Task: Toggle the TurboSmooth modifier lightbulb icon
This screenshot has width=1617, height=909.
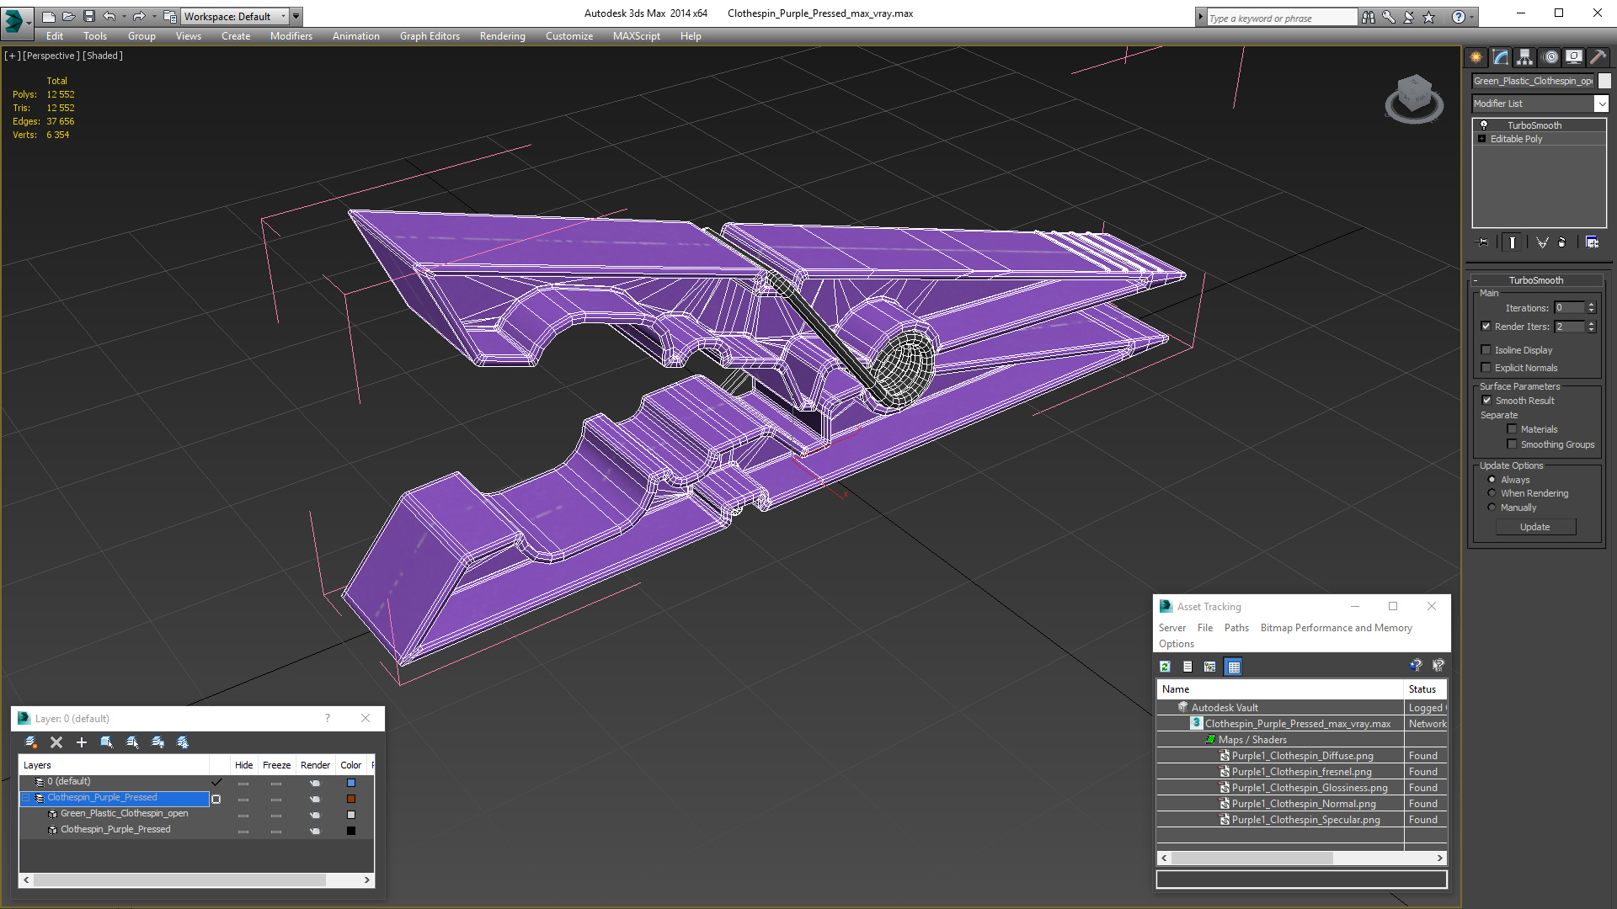Action: click(1484, 125)
